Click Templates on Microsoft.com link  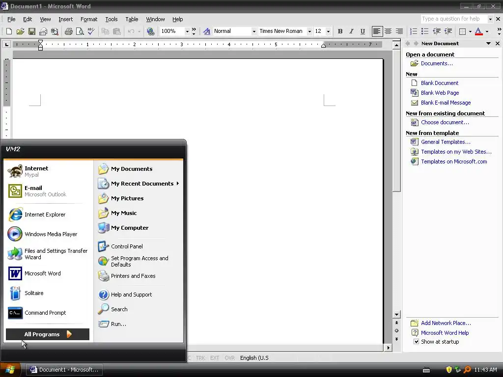point(454,162)
